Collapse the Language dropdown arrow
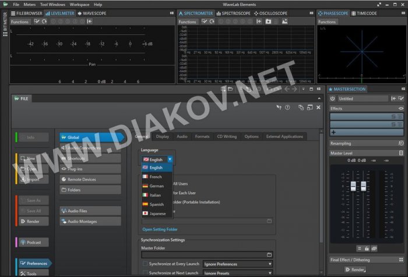 [x=170, y=159]
